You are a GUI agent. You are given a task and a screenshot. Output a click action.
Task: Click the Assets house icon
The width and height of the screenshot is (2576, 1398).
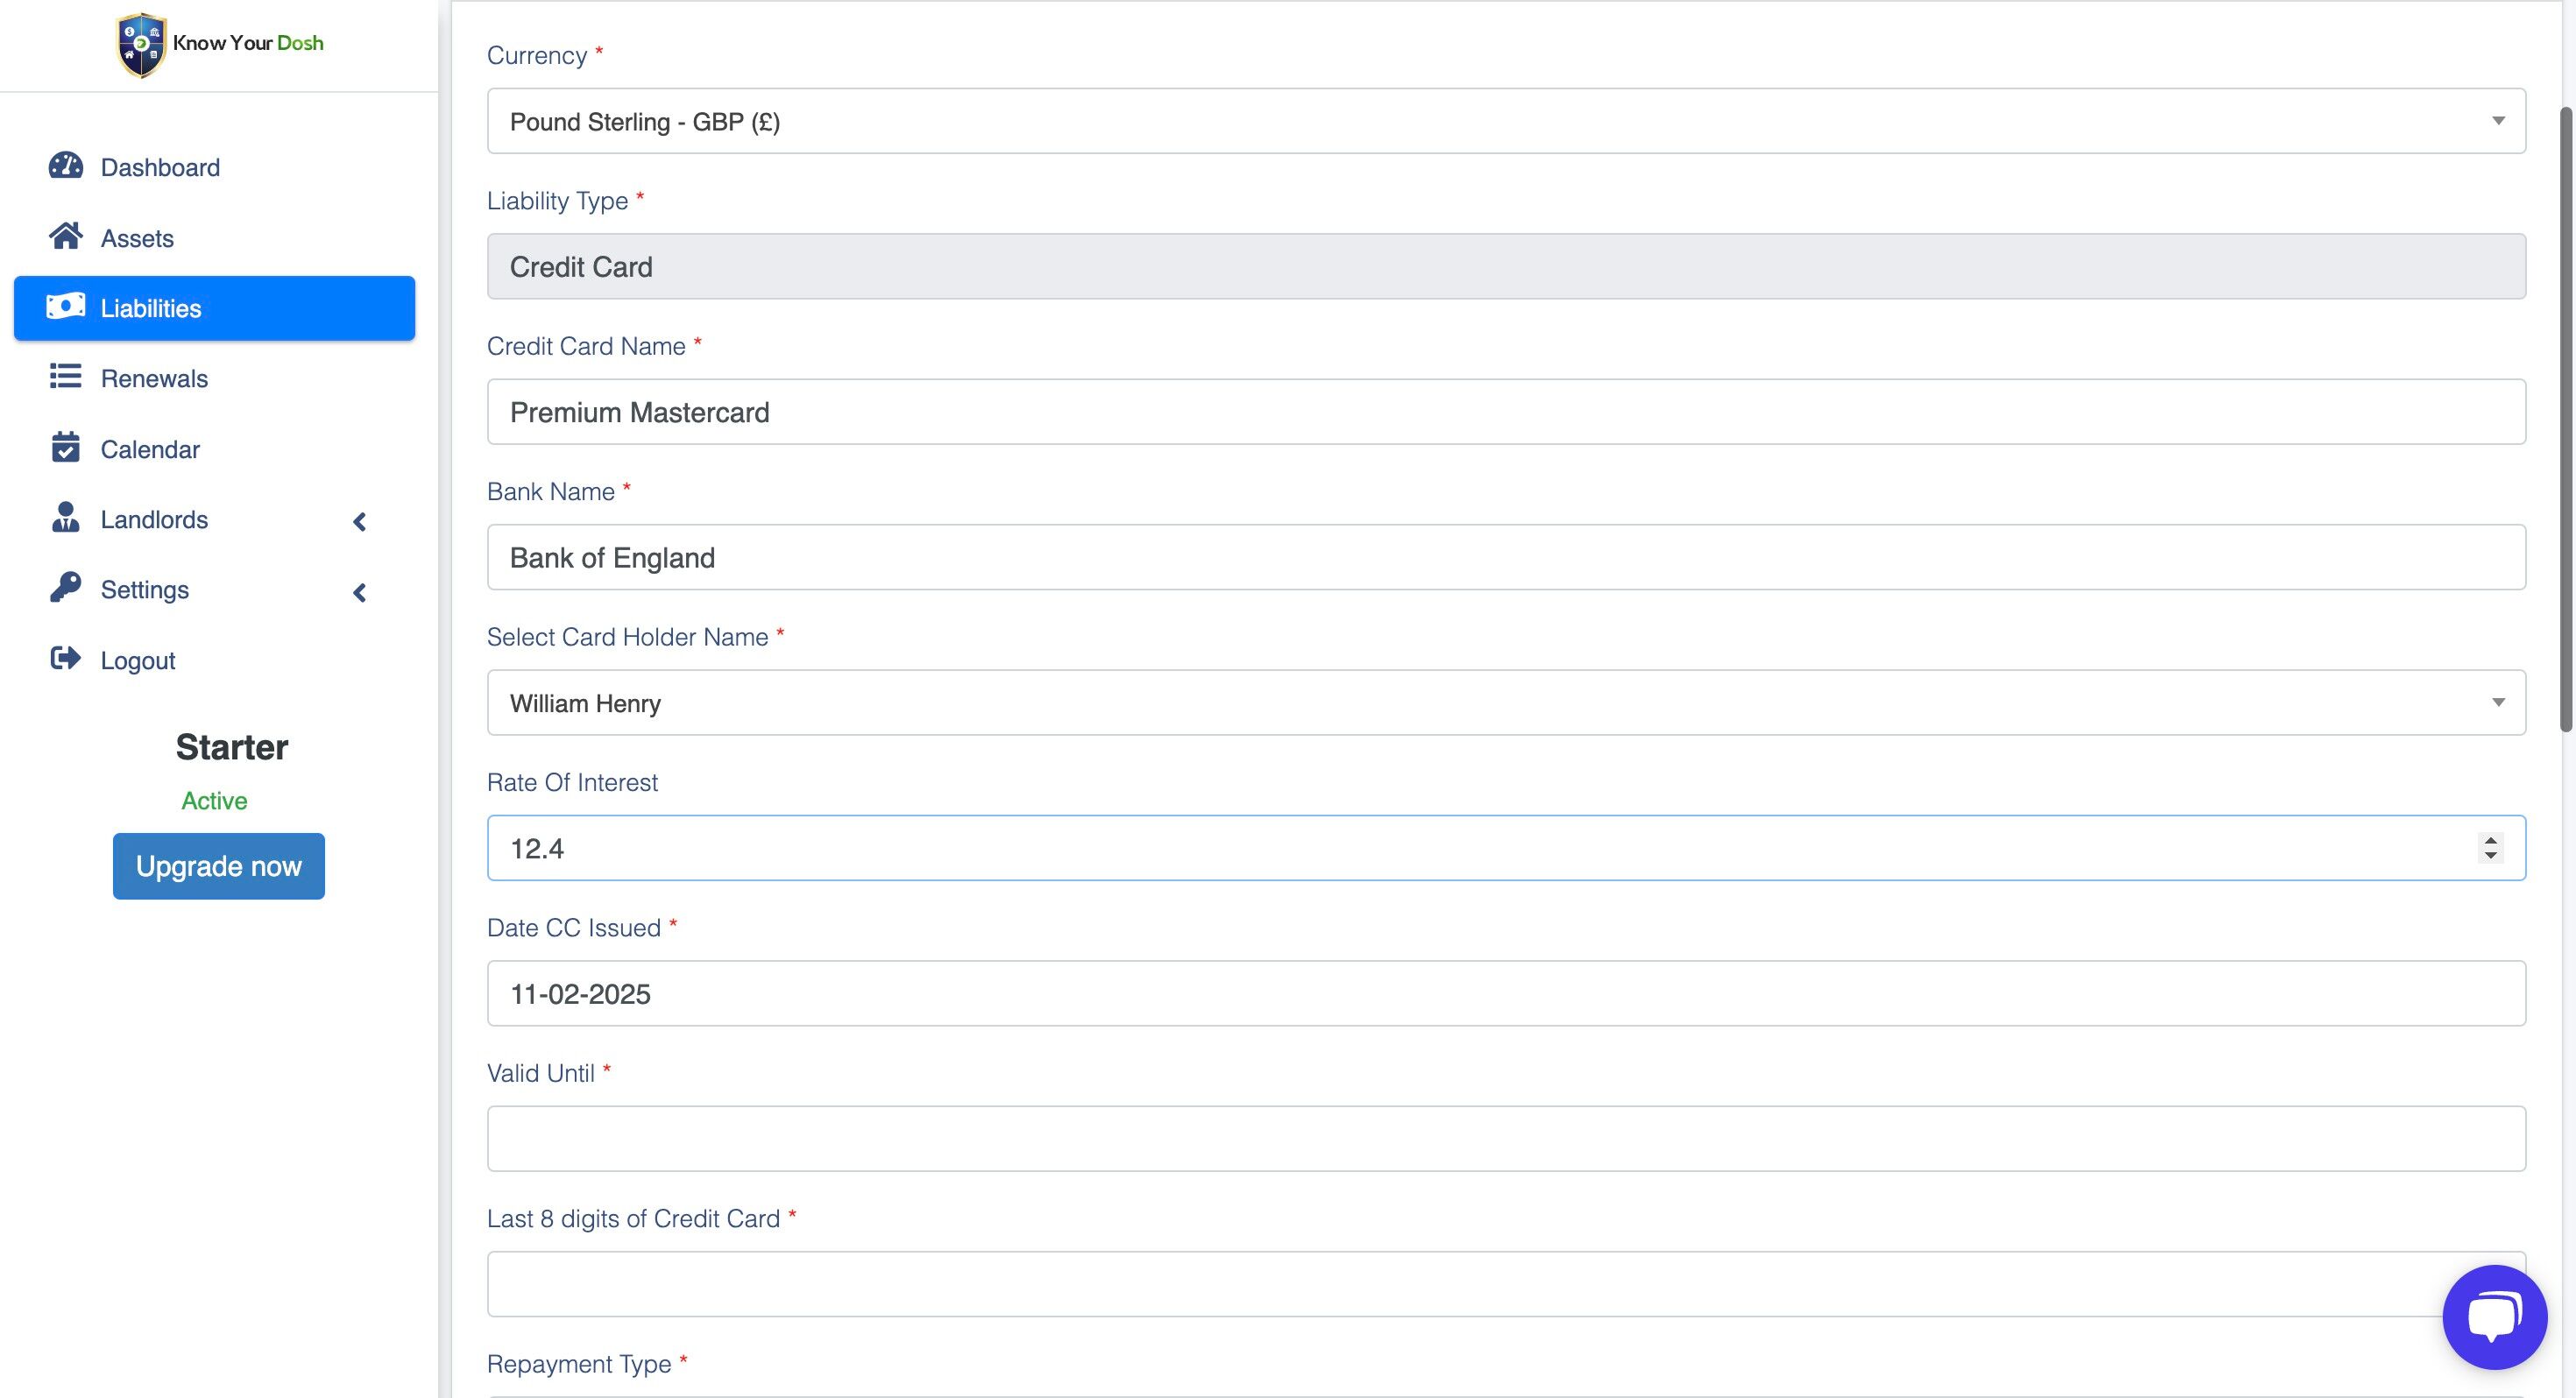coord(66,237)
